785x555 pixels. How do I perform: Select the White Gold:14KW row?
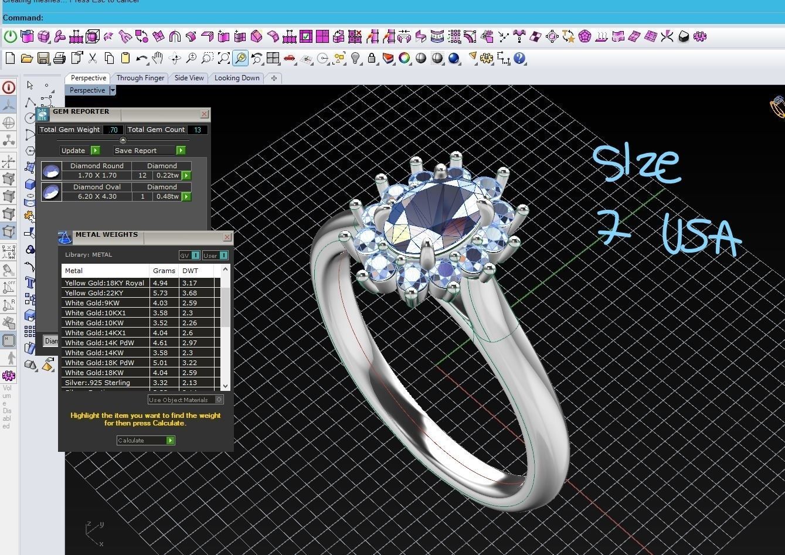141,353
